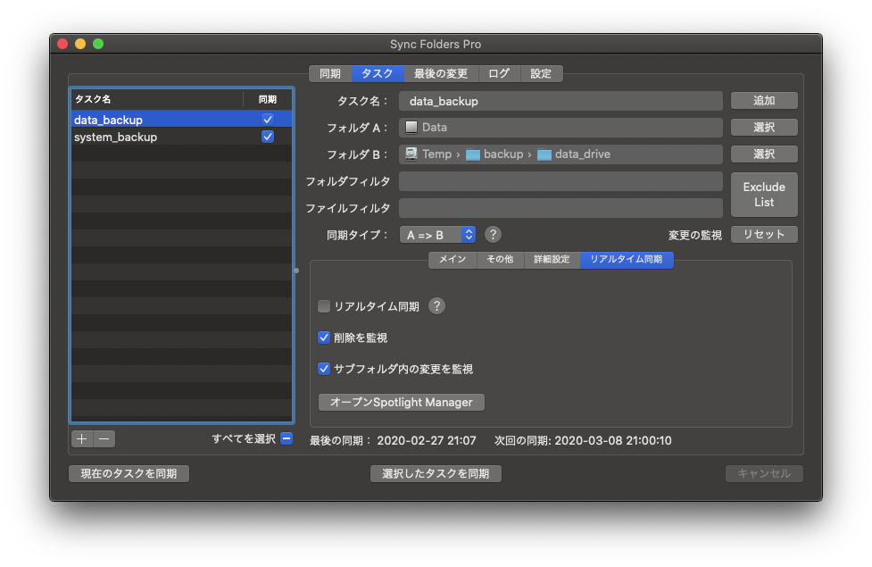Open the Exclude List
872x567 pixels.
[764, 195]
